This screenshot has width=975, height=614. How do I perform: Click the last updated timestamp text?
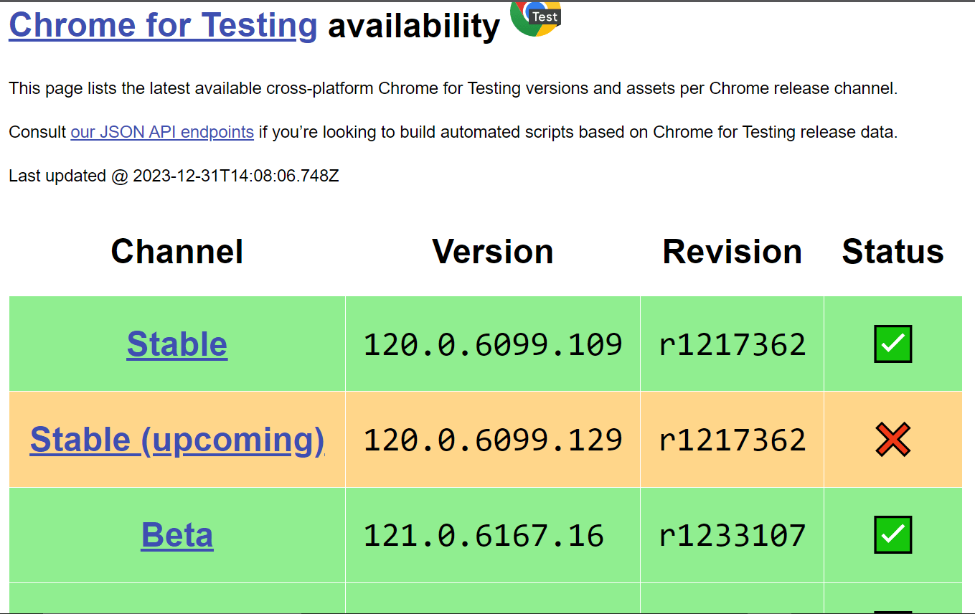pyautogui.click(x=174, y=175)
